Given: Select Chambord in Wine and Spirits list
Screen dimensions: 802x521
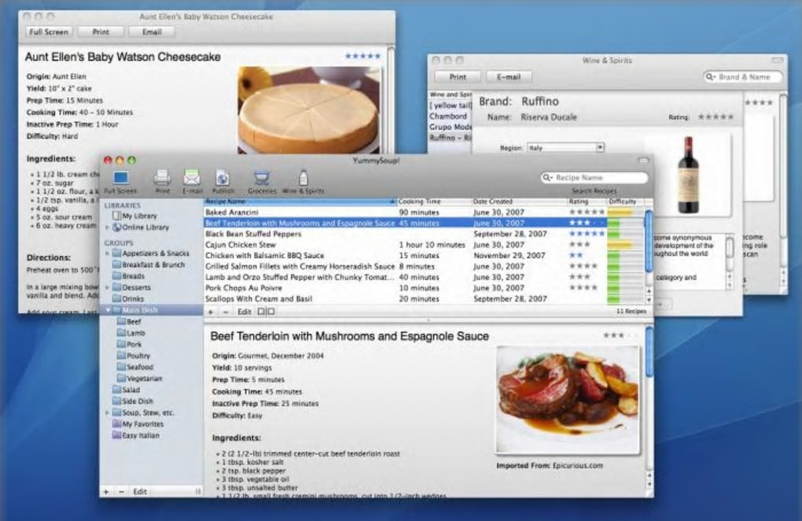Looking at the screenshot, I should pos(450,116).
